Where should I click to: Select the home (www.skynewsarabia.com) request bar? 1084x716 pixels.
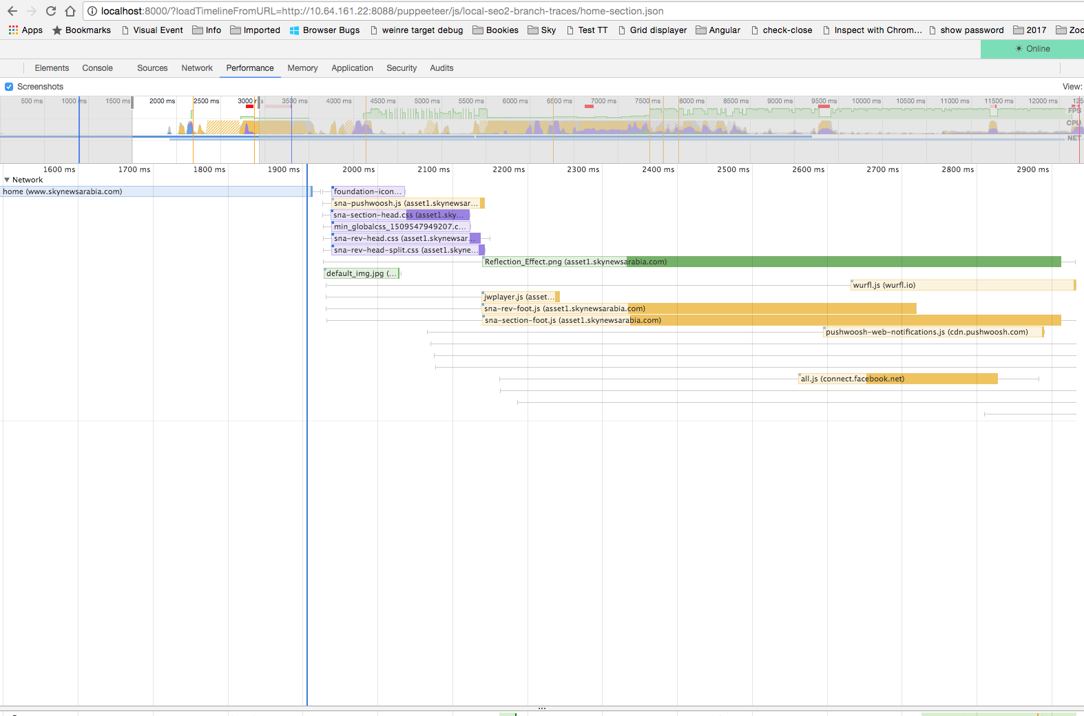click(x=156, y=191)
